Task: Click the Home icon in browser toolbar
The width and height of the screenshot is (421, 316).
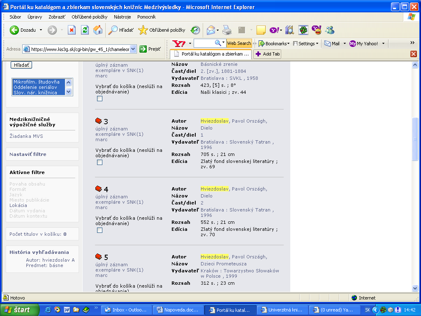Action: [x=98, y=30]
